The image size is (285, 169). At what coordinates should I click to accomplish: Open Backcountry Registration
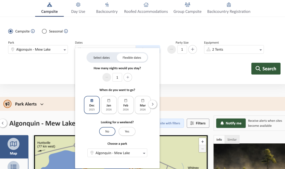(x=229, y=8)
